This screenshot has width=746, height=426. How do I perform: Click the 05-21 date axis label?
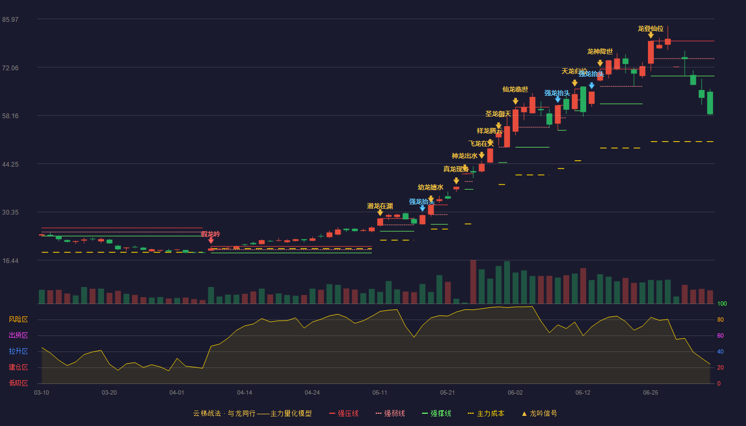tap(448, 392)
